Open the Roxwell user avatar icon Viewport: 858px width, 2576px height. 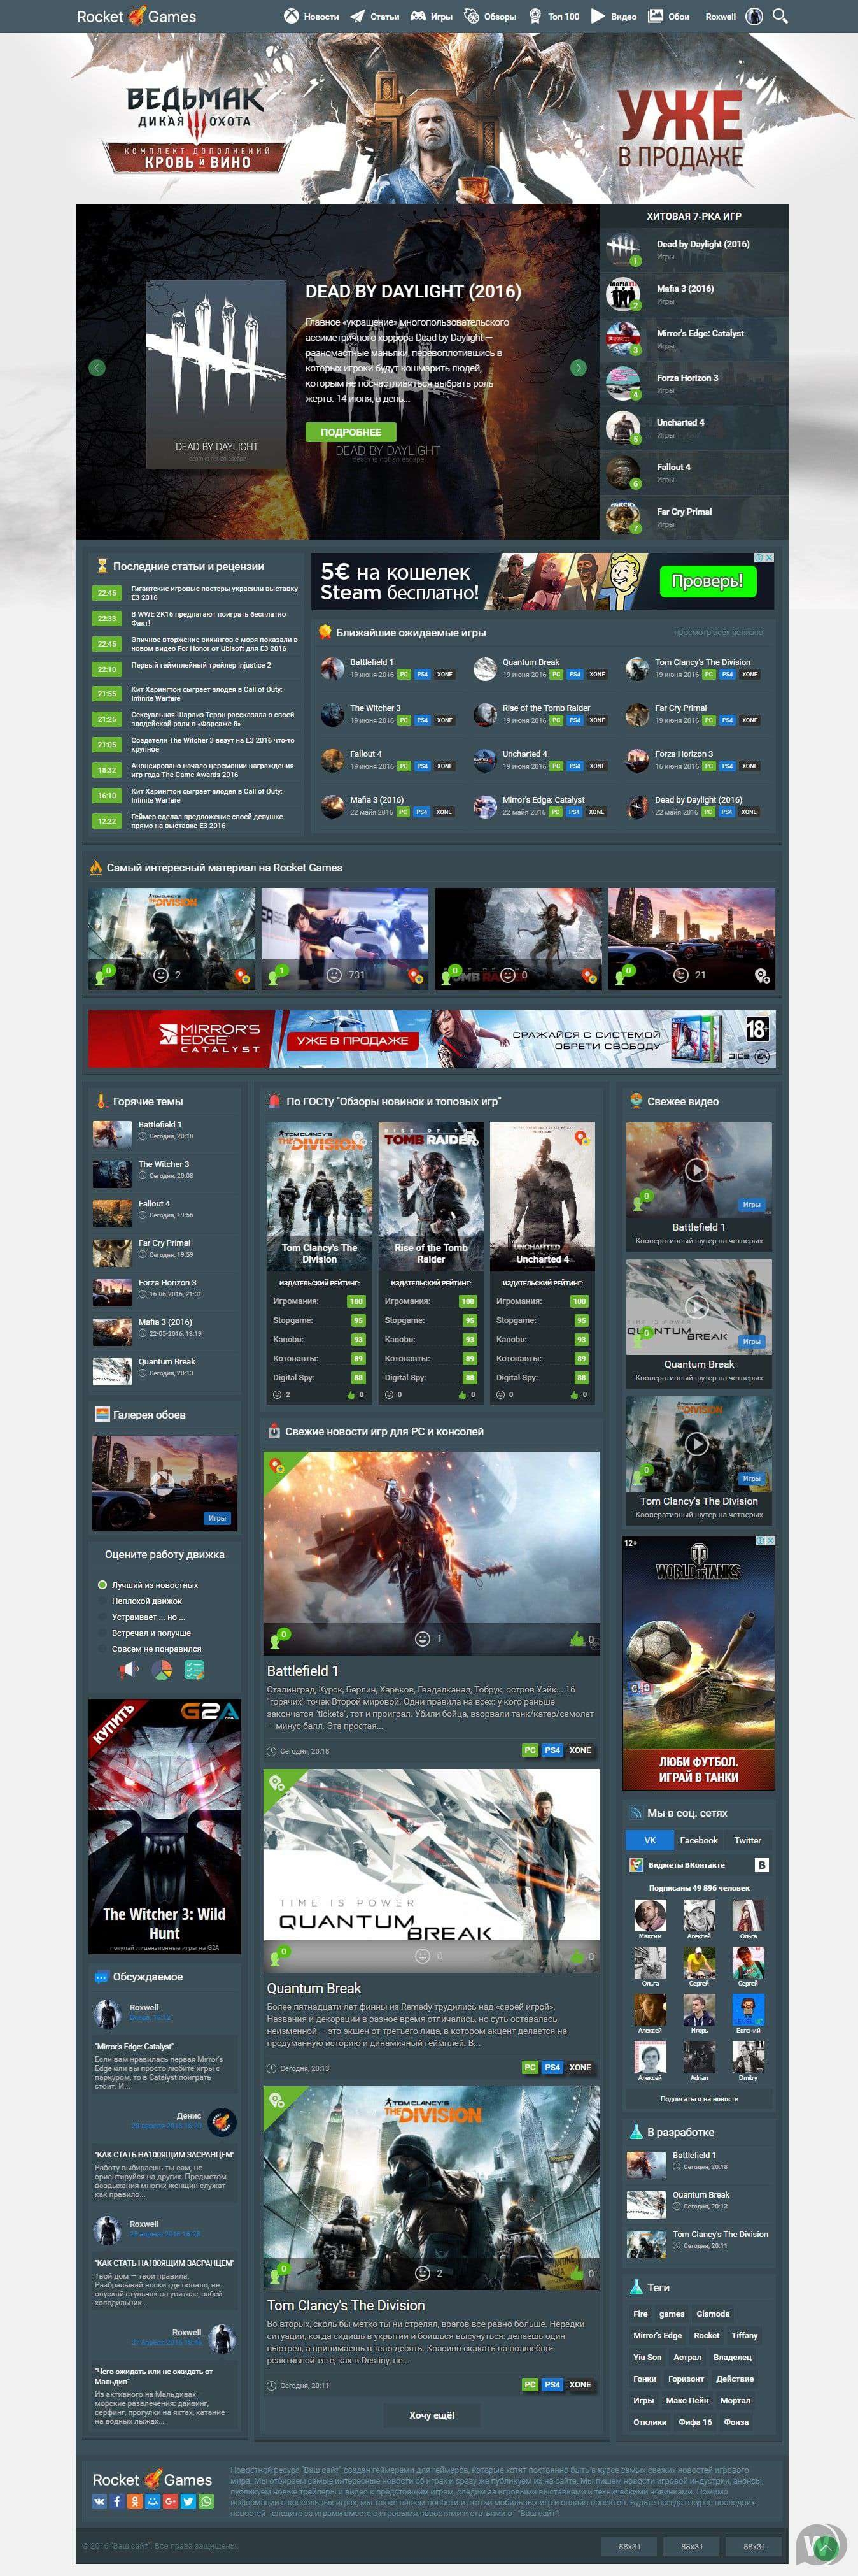tap(754, 16)
